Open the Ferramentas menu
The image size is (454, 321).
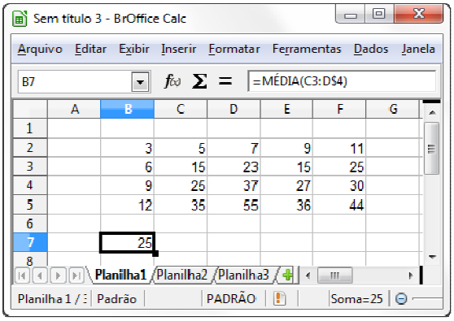point(307,49)
